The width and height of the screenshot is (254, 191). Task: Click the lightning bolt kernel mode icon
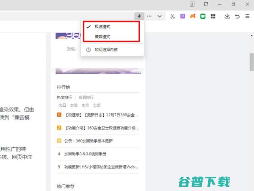[x=139, y=16]
